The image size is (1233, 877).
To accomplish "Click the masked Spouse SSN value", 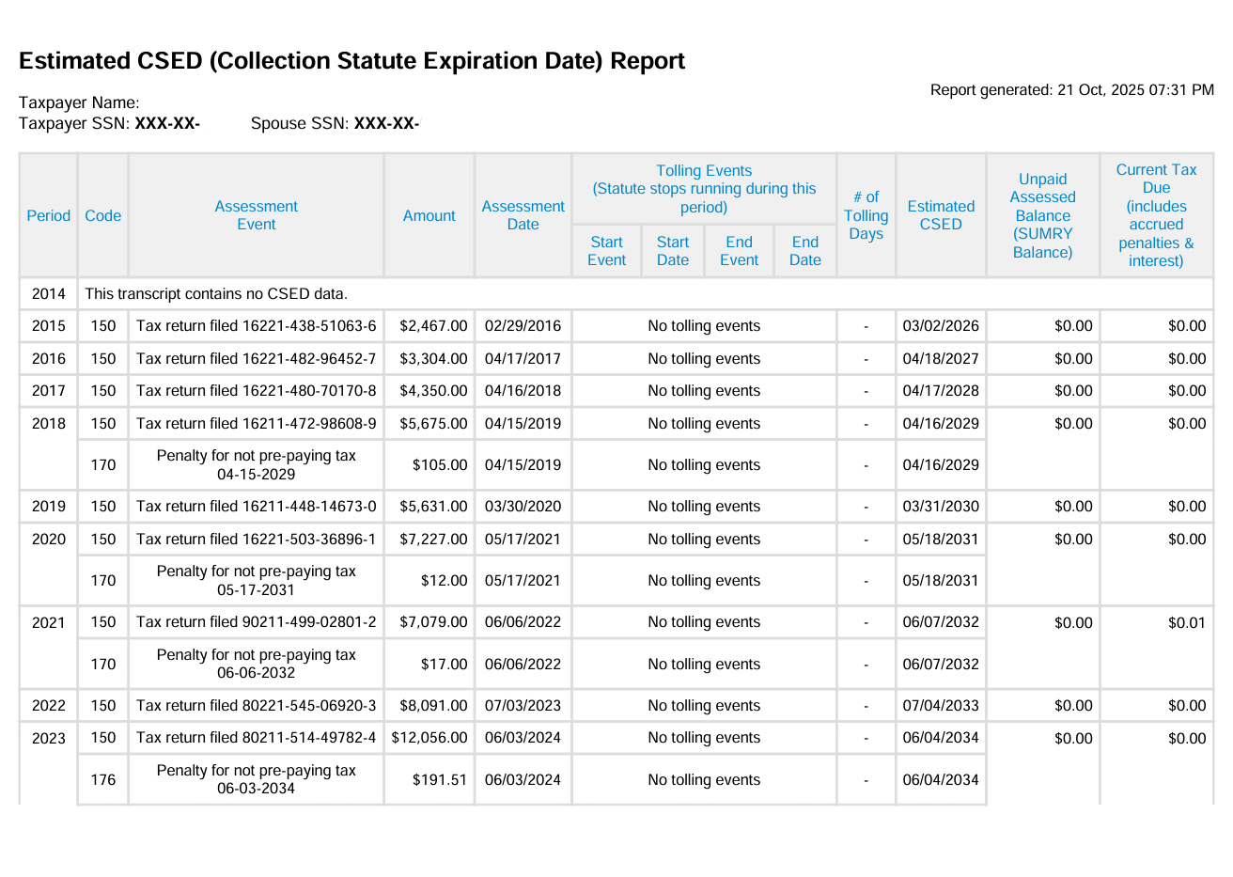I will pos(386,123).
